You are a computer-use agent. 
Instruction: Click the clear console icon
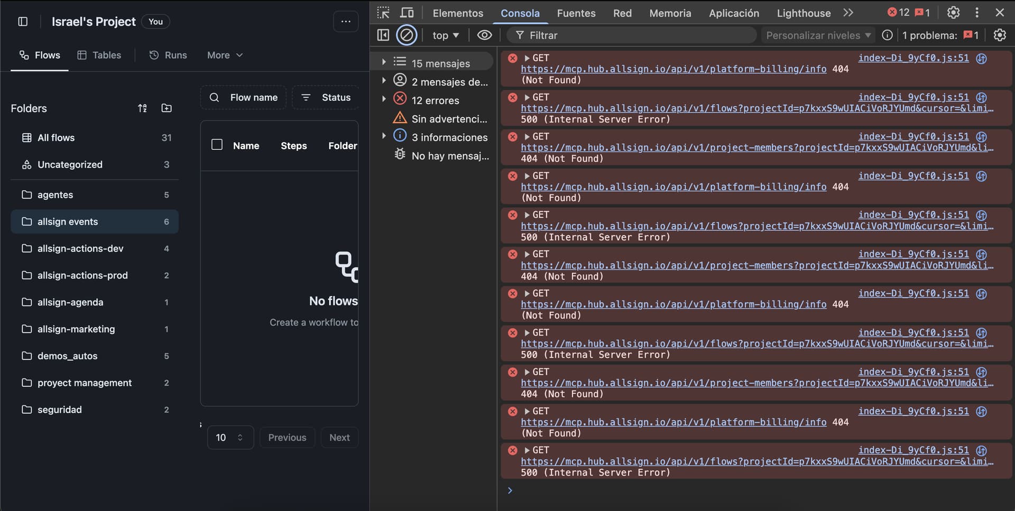pyautogui.click(x=407, y=35)
